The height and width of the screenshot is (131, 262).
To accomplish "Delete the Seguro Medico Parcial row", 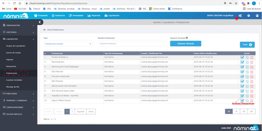I will 252,101.
